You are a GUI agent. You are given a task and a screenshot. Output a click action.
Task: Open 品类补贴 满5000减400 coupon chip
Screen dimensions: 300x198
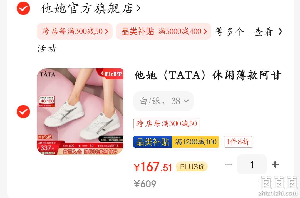point(163,31)
